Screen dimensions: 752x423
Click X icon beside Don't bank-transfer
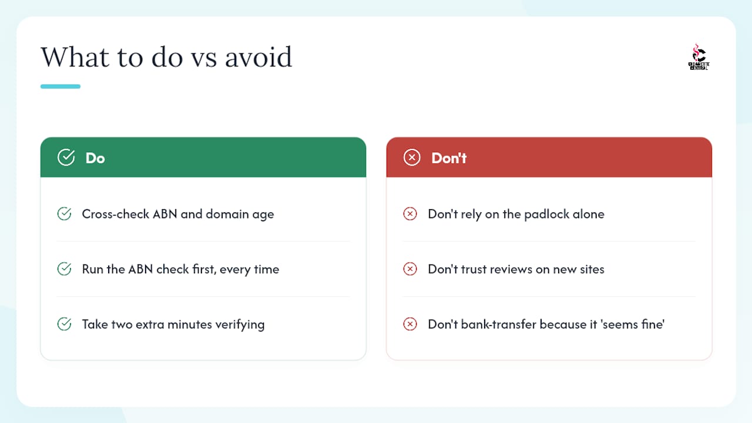(410, 324)
